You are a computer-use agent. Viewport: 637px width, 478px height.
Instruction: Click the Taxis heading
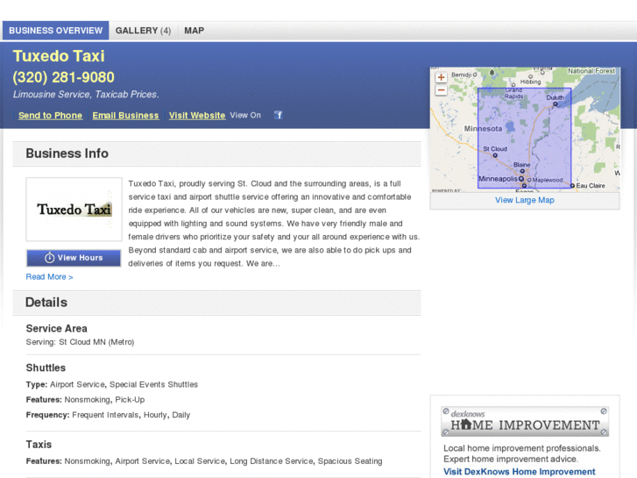39,445
